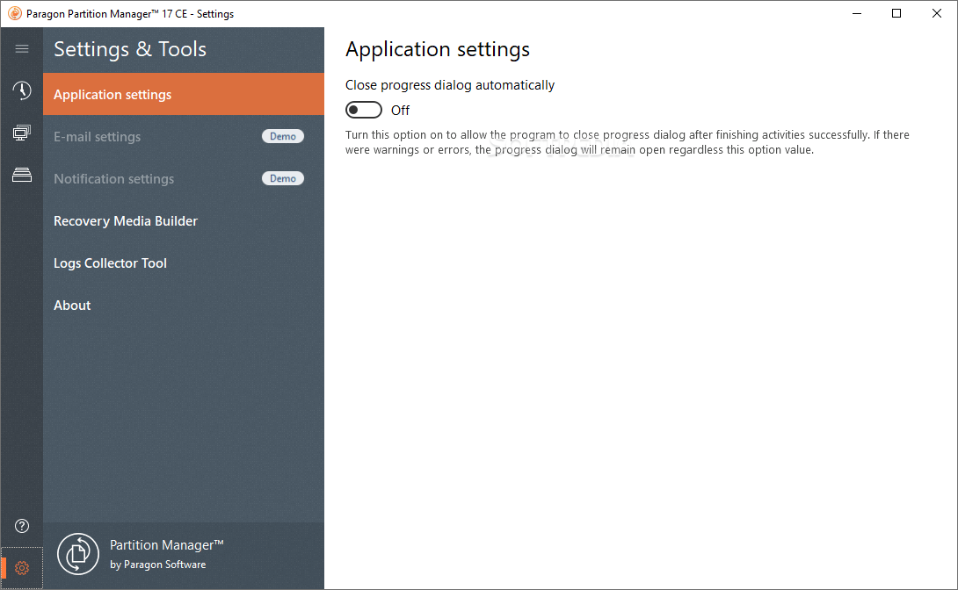Click the orange settings gear icon

(x=21, y=567)
